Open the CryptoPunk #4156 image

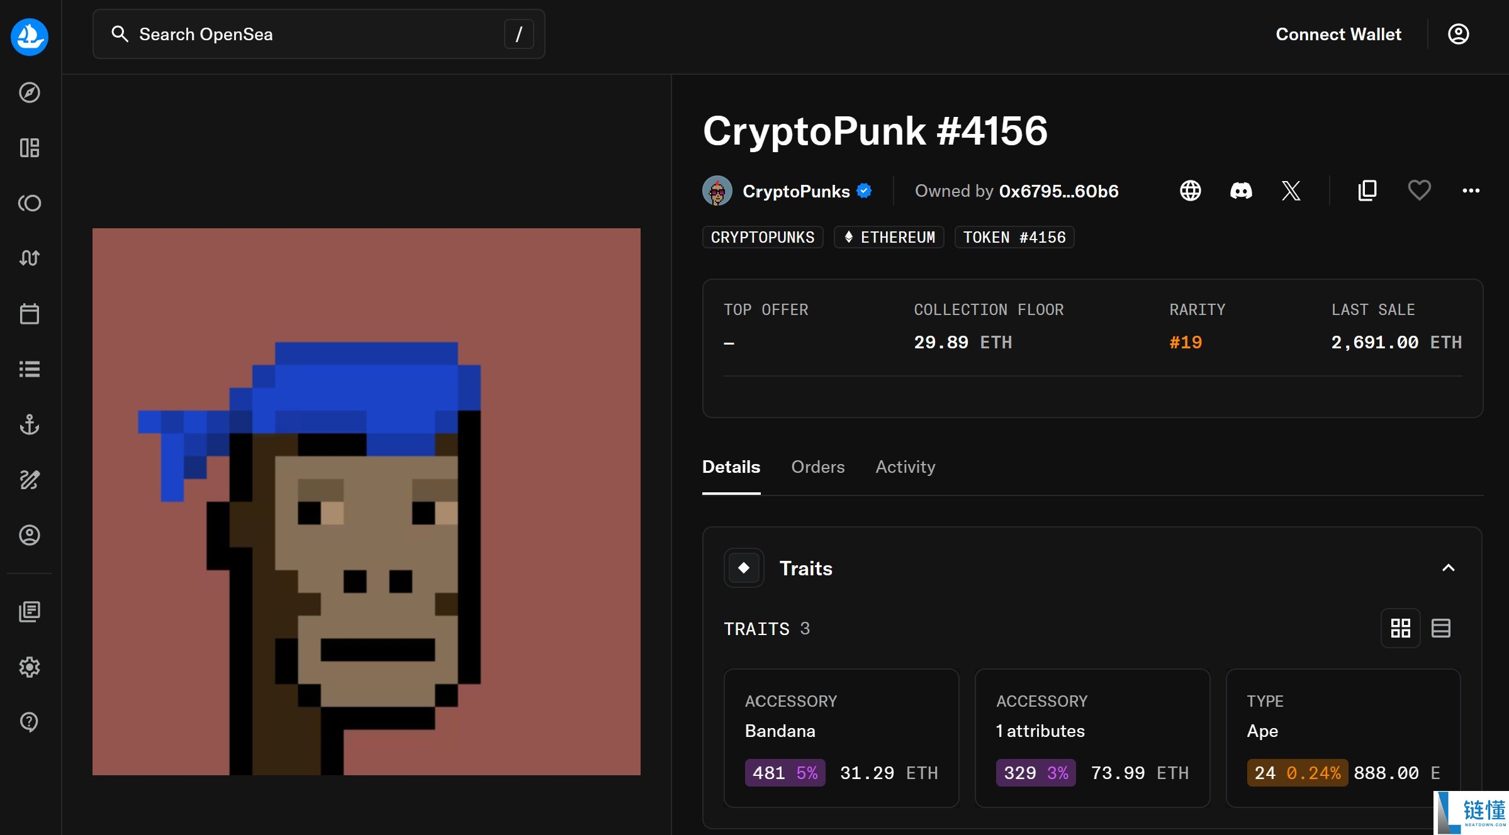pos(366,502)
